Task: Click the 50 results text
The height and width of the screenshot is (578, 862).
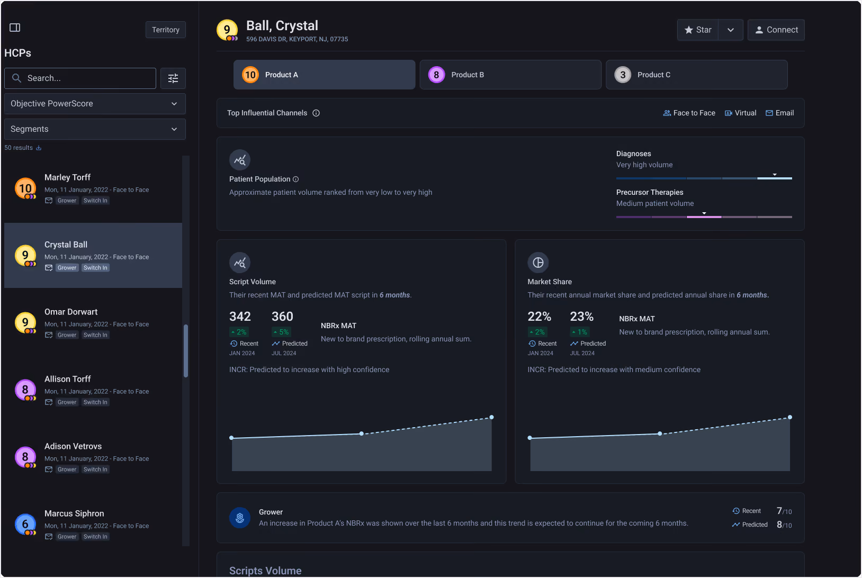Action: click(x=19, y=148)
